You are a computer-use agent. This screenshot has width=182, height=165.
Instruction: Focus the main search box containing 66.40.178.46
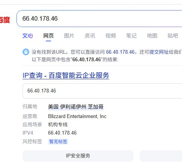pyautogui.click(x=99, y=18)
